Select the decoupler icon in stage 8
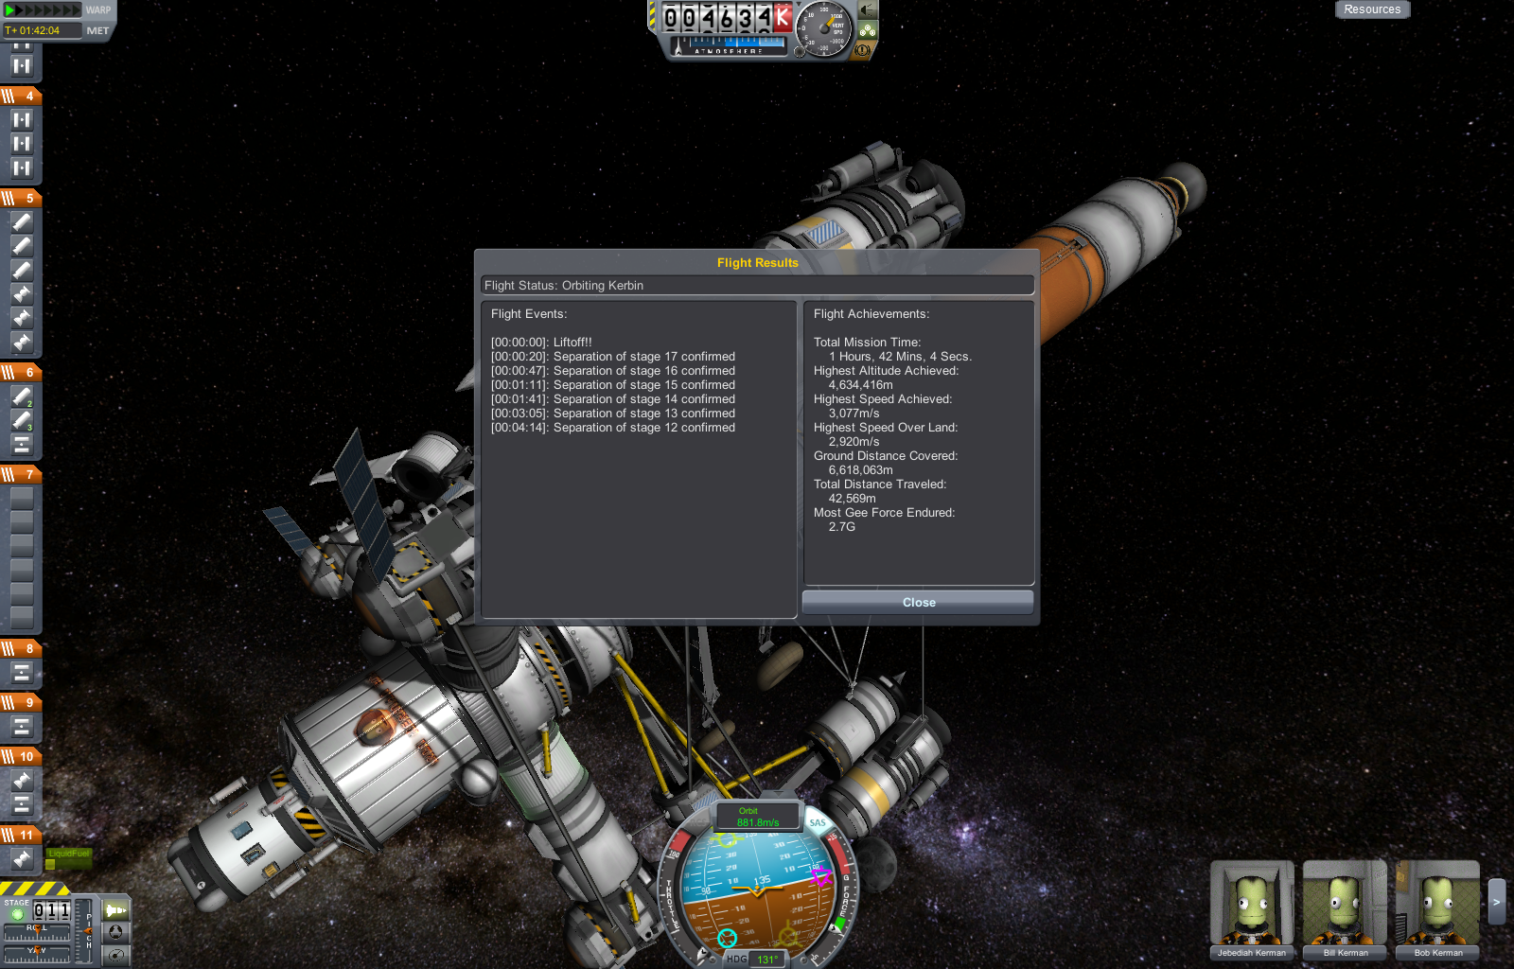 [22, 673]
